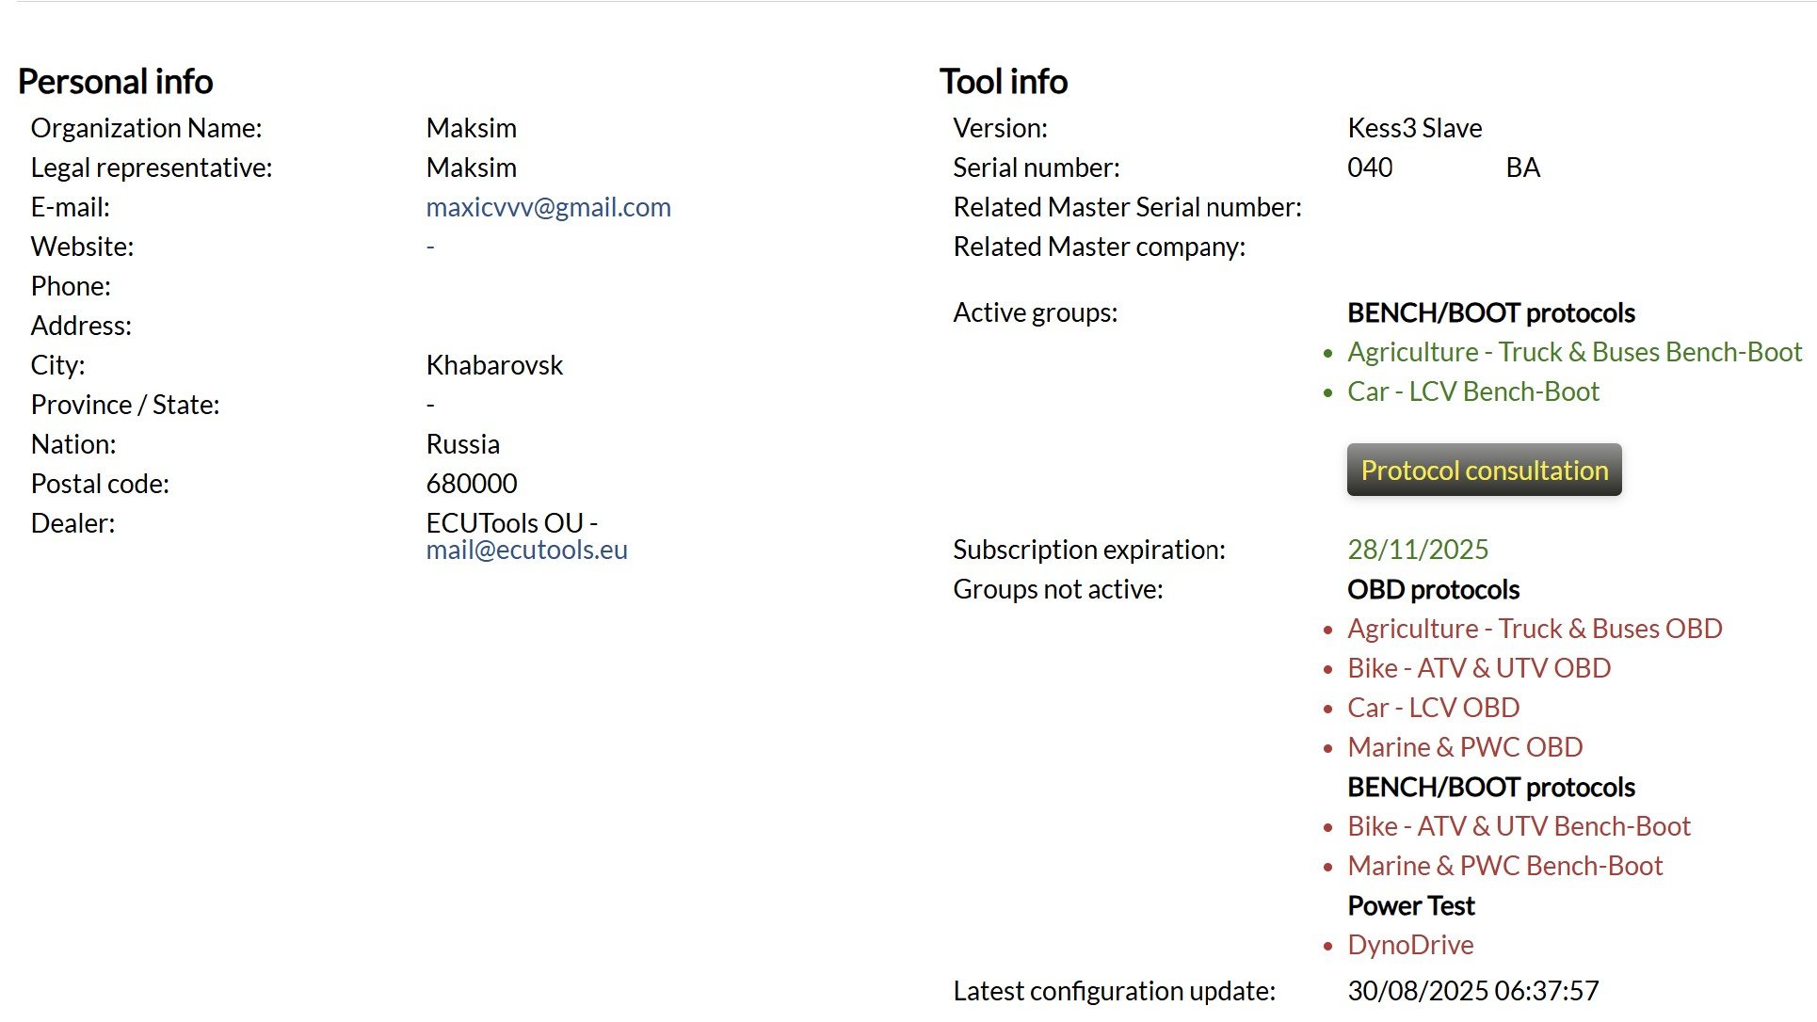Click Bike - ATV & UTV Bench-Boot entry
The image size is (1817, 1022).
pos(1519,826)
